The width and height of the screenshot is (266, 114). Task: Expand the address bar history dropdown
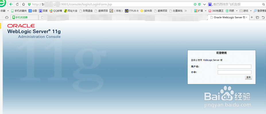[204, 4]
